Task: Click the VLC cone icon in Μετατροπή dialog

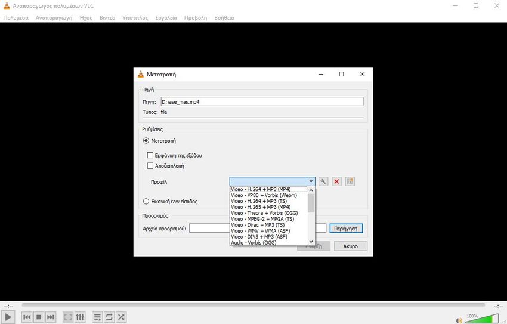Action: coord(141,74)
